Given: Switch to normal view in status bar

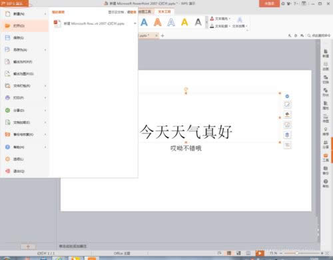Looking at the screenshot, I should point(229,253).
